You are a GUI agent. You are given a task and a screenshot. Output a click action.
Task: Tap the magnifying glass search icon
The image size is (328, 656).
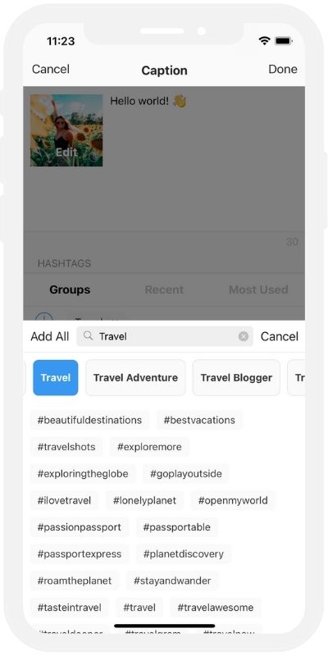pyautogui.click(x=88, y=335)
